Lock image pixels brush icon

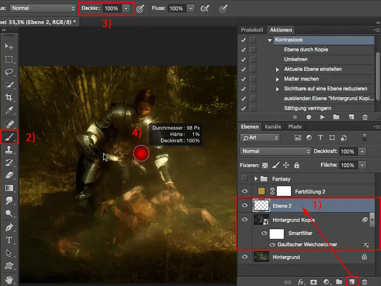click(x=276, y=165)
